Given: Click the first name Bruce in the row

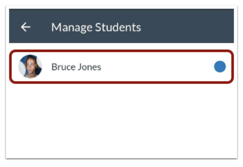Looking at the screenshot, I should (x=63, y=67).
